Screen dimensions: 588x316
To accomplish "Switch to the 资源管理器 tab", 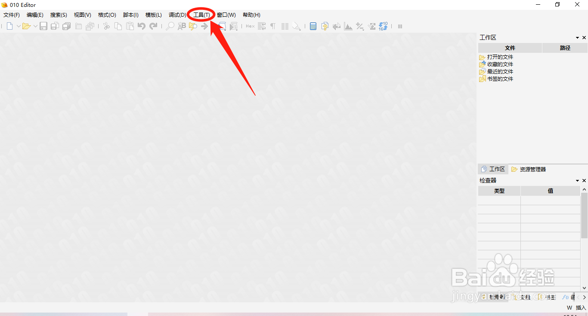I will coord(528,169).
